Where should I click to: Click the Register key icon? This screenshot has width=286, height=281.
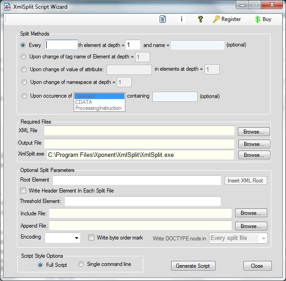coord(216,19)
